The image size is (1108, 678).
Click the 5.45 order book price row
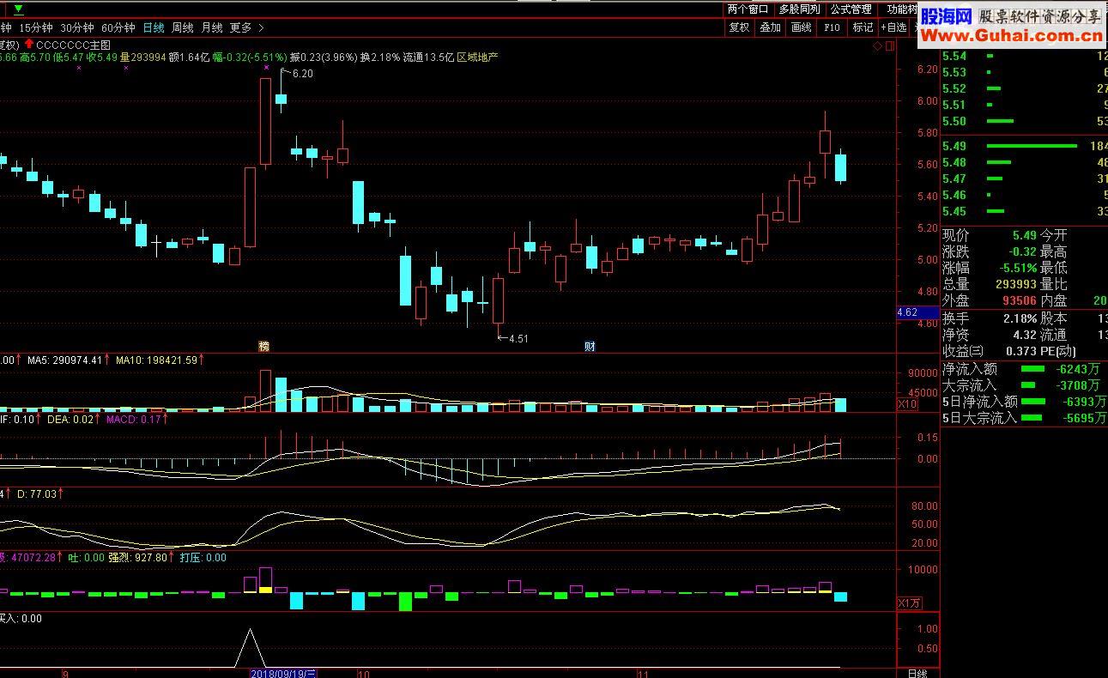[1025, 211]
